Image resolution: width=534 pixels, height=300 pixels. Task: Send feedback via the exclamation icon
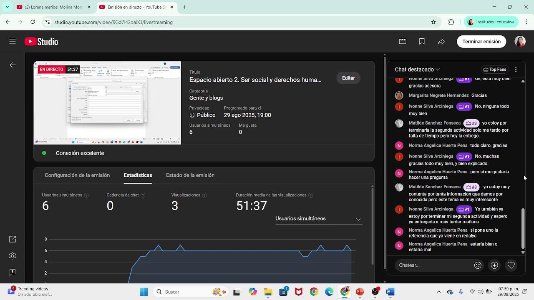pyautogui.click(x=13, y=272)
